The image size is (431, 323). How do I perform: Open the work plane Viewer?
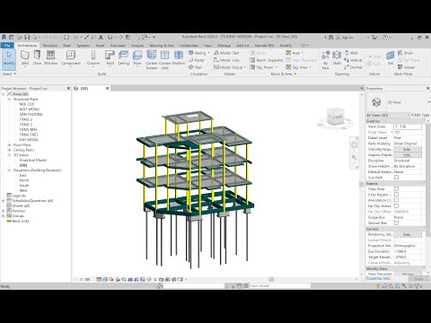[x=406, y=67]
